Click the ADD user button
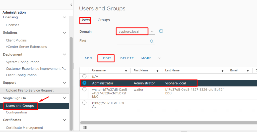 click(x=88, y=58)
